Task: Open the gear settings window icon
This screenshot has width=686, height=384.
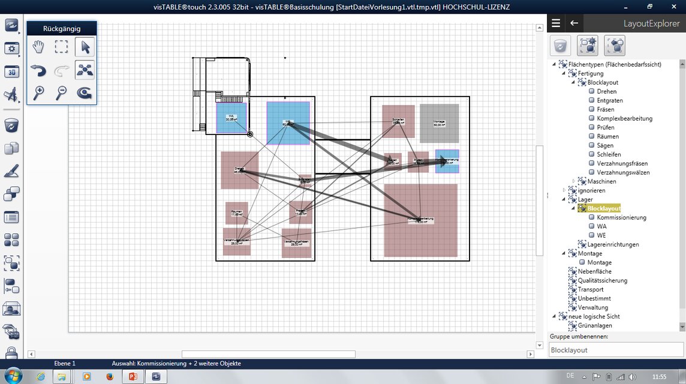Action: point(11,48)
